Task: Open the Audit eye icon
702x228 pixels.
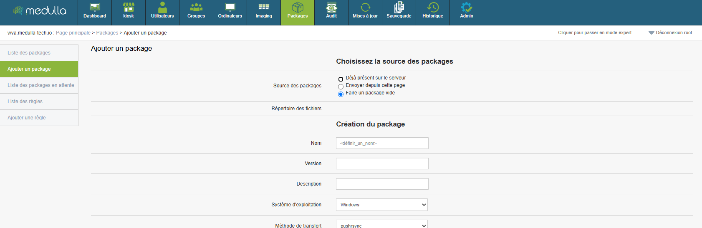Action: pos(331,7)
